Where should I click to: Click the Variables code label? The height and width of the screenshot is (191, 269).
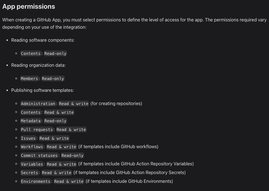coord(32,164)
